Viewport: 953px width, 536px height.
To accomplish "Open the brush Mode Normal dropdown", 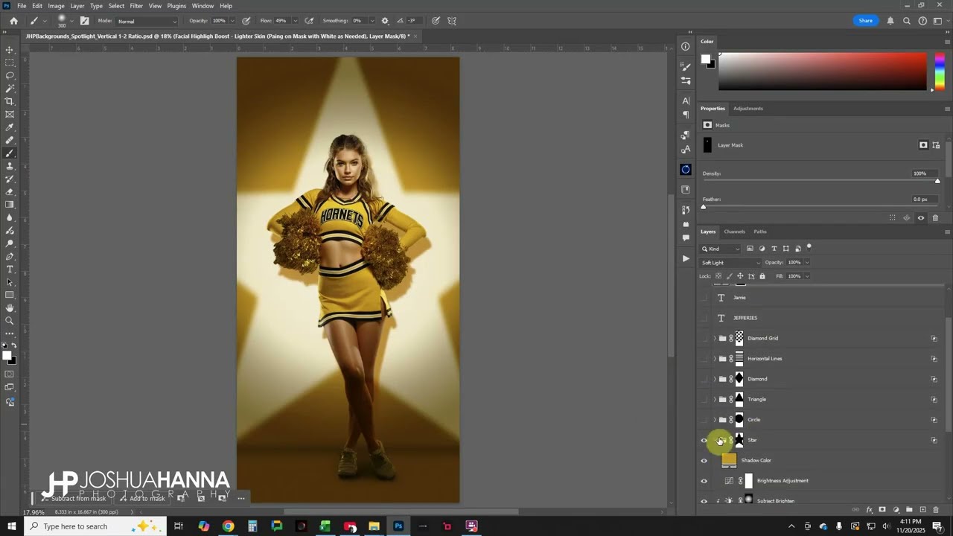I will [x=147, y=21].
